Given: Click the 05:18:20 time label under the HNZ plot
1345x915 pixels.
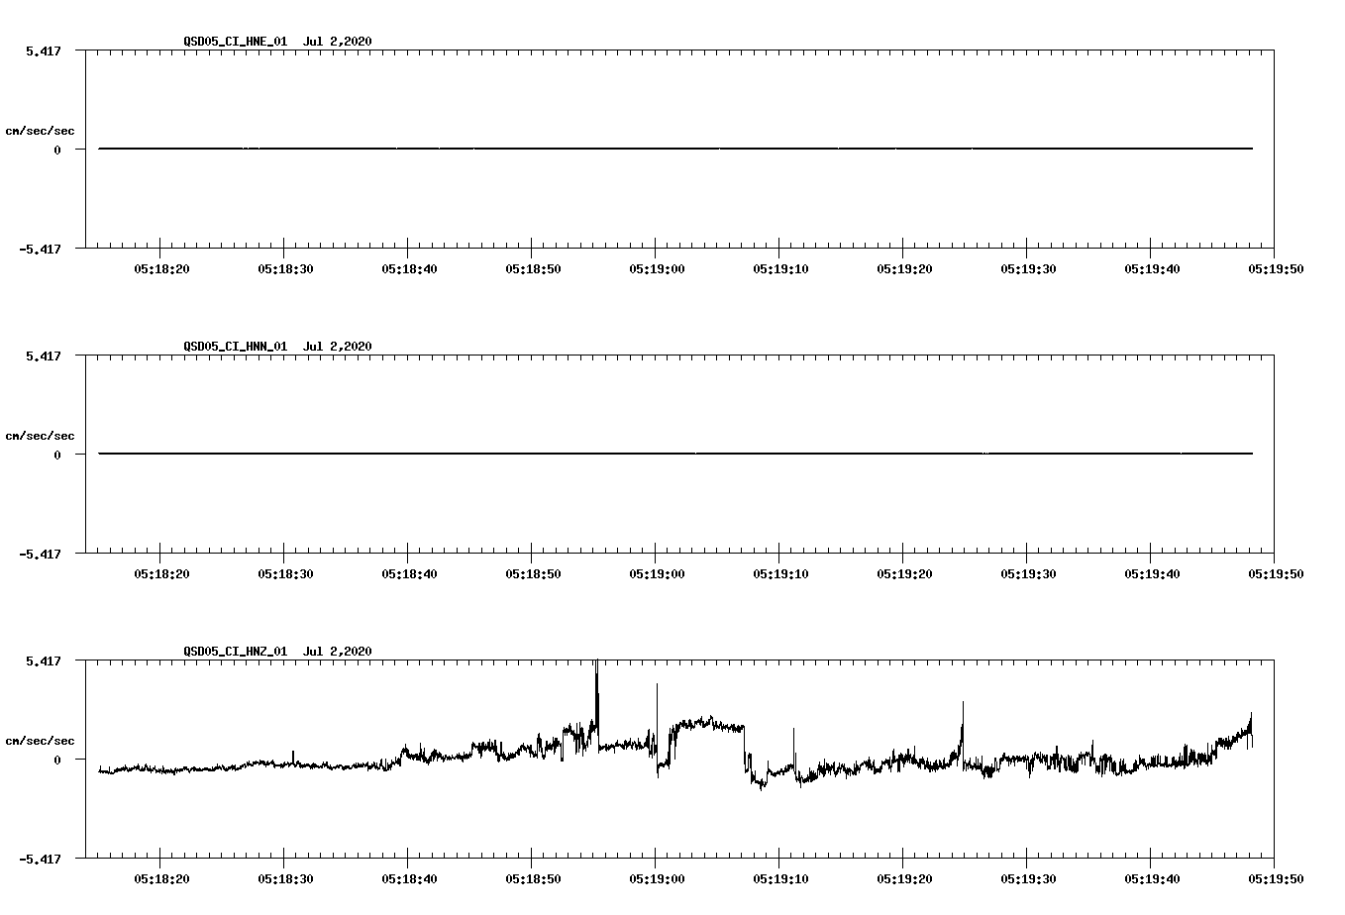Looking at the screenshot, I should pos(160,878).
